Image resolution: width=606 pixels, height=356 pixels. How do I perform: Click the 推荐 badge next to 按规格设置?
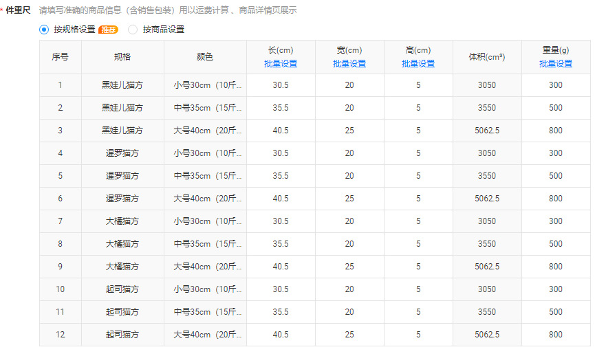(108, 30)
